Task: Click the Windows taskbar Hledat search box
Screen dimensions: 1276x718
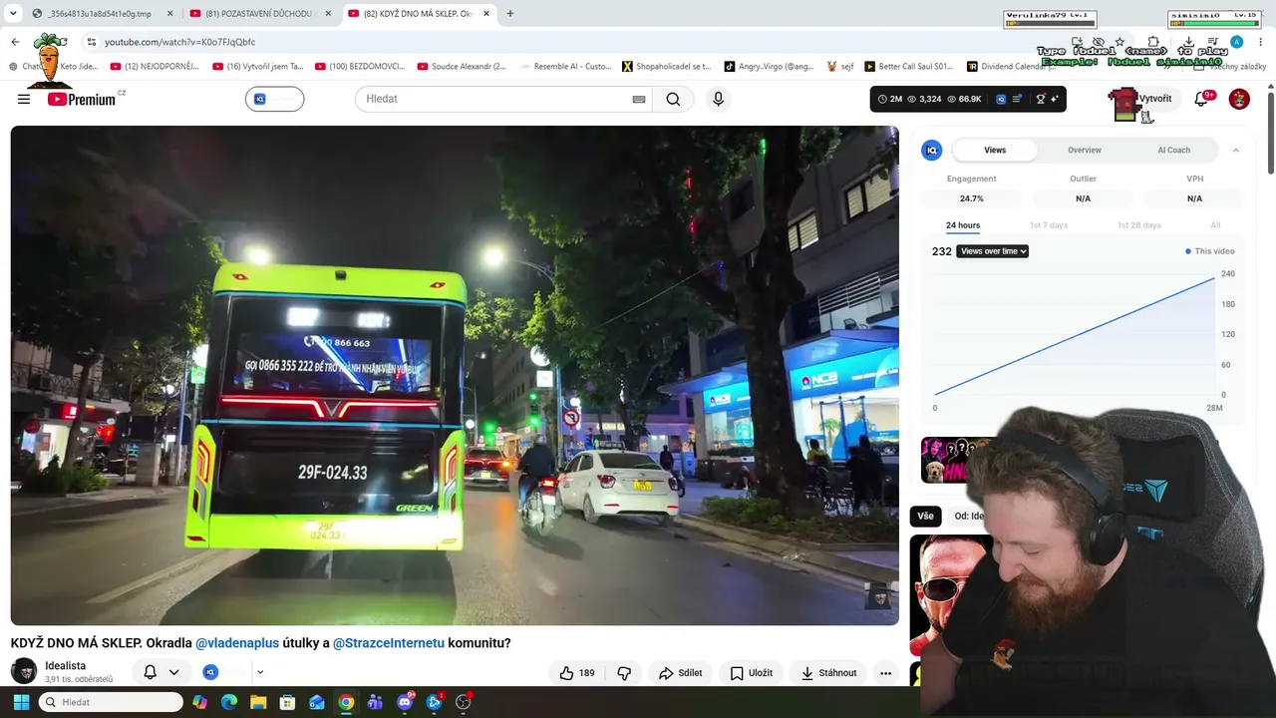Action: click(111, 702)
